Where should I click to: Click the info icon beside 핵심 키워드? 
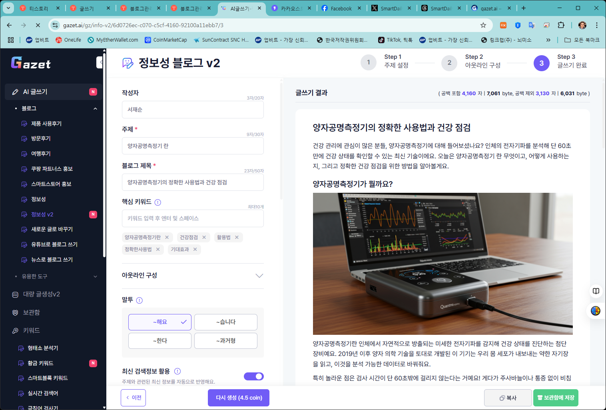click(x=157, y=202)
